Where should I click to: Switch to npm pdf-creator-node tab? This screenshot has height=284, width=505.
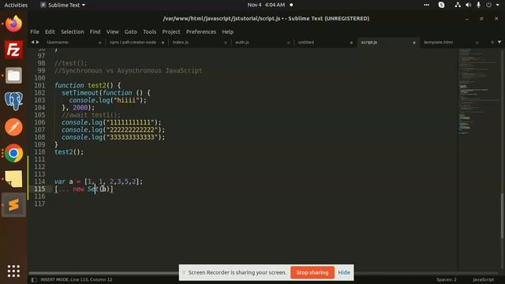(x=133, y=42)
